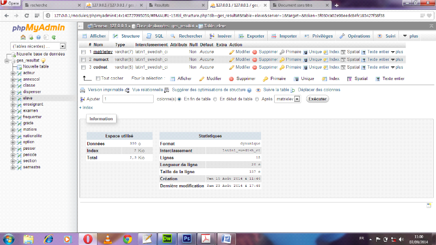Click Index icon for numact row
436x245 pixels.
tap(325, 59)
